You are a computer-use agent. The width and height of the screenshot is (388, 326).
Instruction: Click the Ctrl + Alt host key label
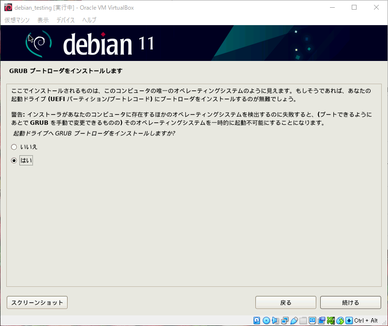pos(366,321)
